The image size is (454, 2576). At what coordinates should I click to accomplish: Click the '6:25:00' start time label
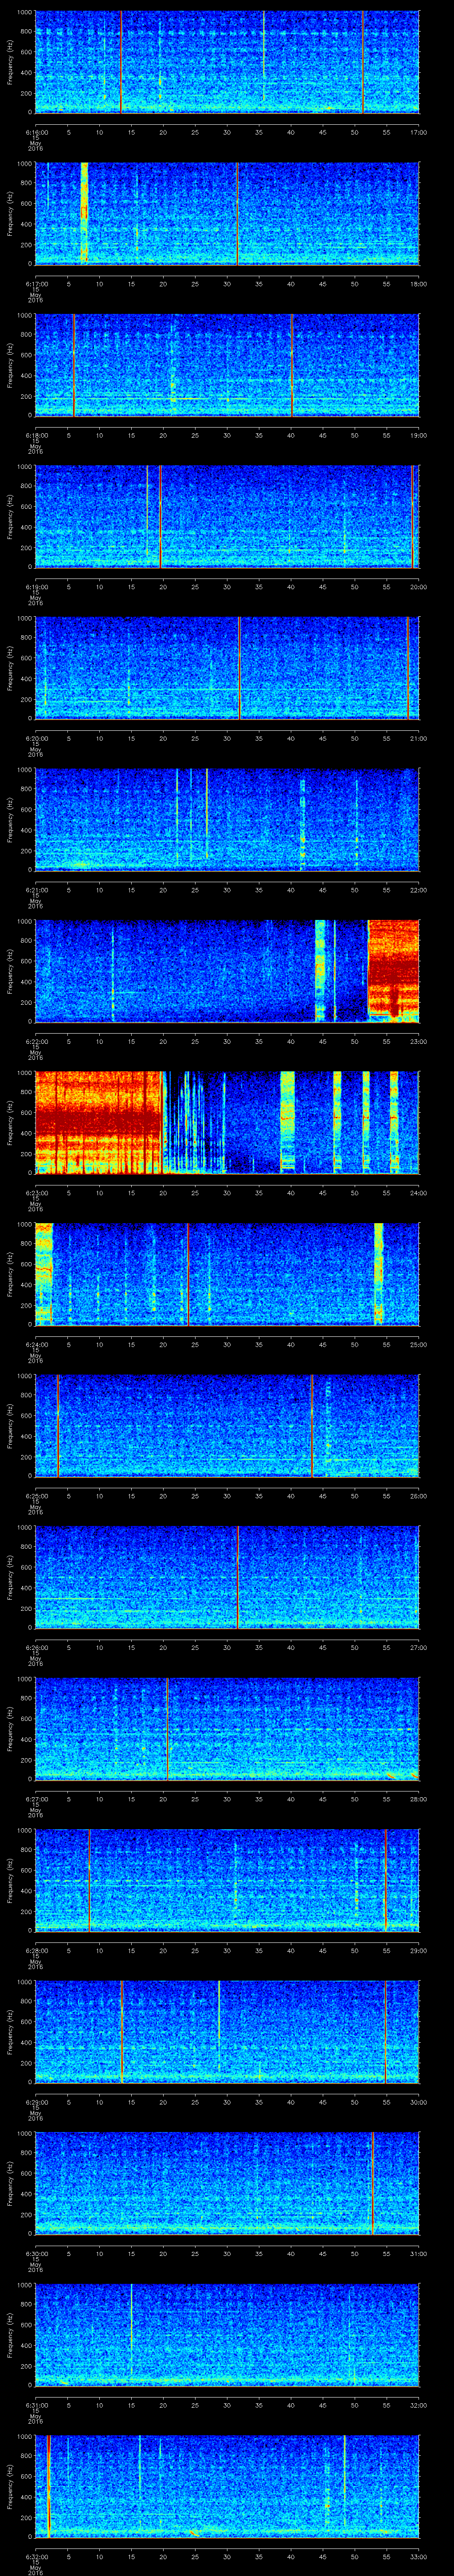click(36, 1496)
